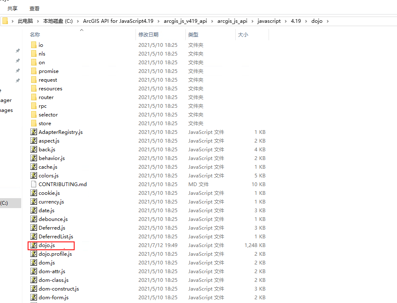
Task: Click the AdapterRegistry.js file icon
Action: (34, 132)
